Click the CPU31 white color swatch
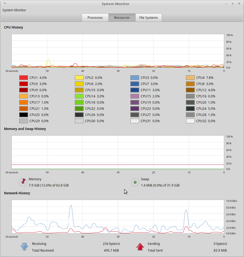 (x=135, y=121)
